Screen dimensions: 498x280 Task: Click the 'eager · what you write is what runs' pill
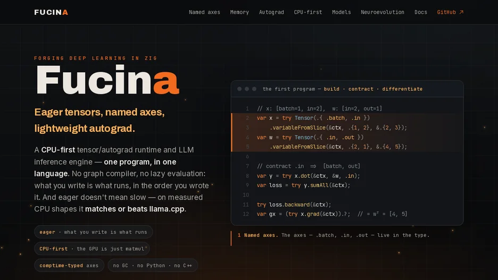point(94,232)
